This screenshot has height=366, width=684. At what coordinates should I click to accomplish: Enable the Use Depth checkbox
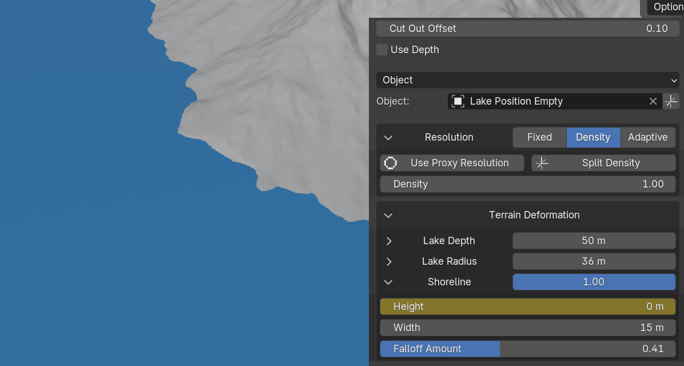point(382,50)
